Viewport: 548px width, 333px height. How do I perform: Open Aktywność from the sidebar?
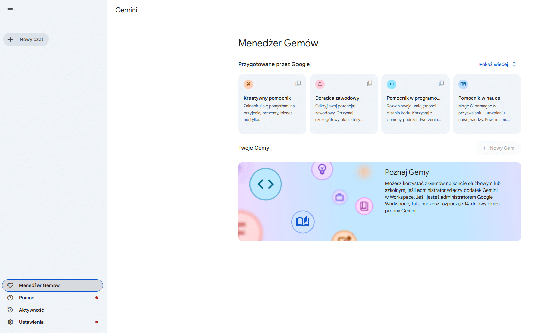(x=52, y=310)
